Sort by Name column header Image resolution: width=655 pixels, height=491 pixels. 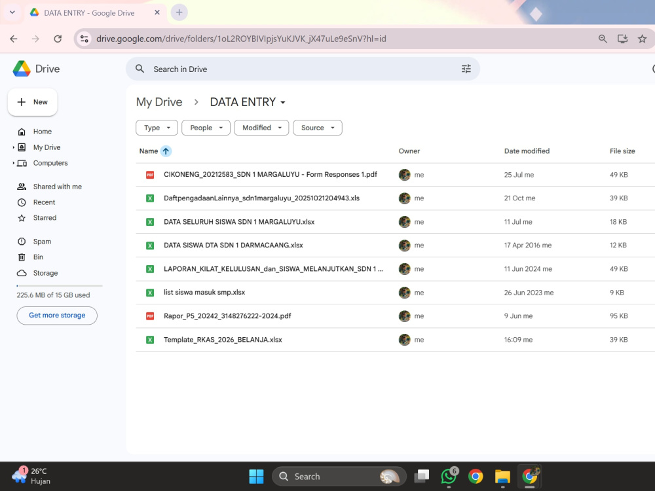(148, 151)
